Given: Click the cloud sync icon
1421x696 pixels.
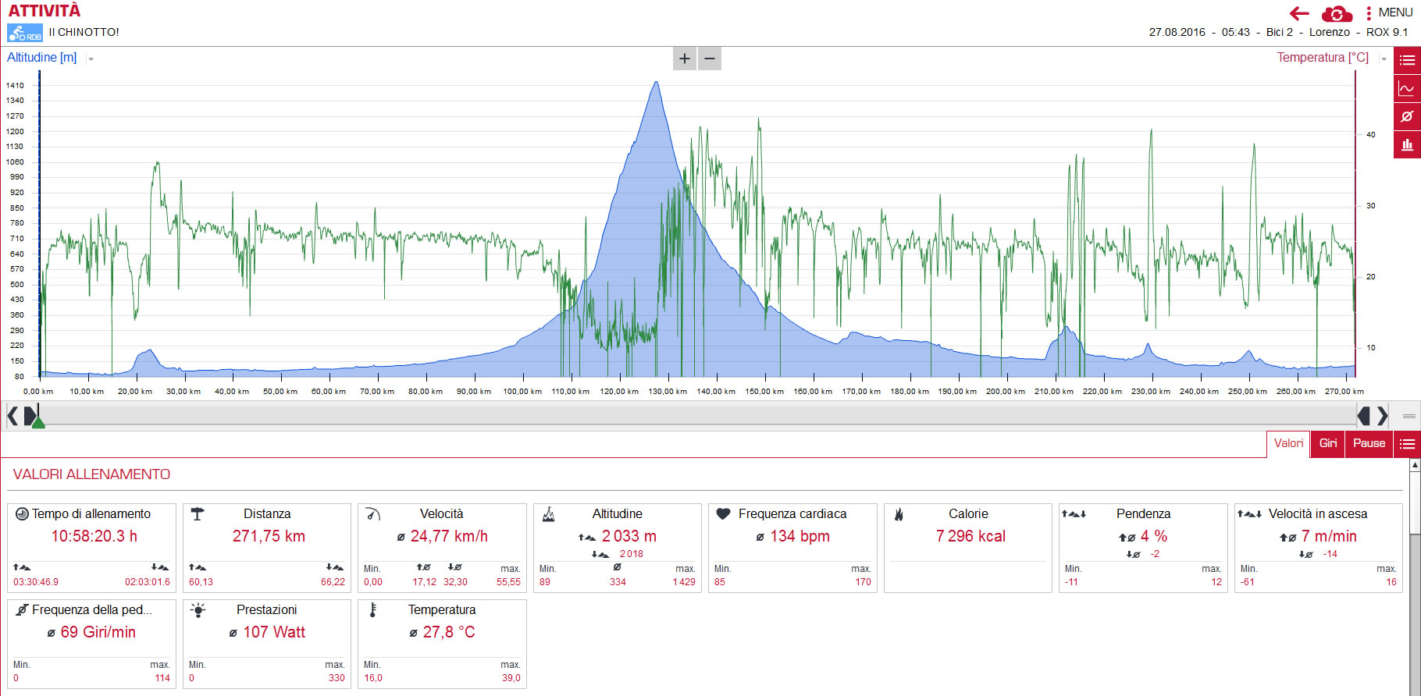Looking at the screenshot, I should click(1337, 13).
